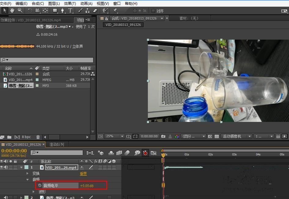Open the (四分... resolution dropdown

click(193, 136)
